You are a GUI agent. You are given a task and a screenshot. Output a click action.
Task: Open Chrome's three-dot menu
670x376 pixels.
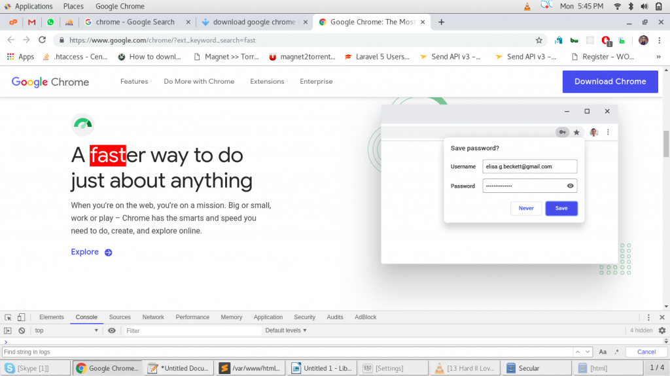(x=660, y=40)
